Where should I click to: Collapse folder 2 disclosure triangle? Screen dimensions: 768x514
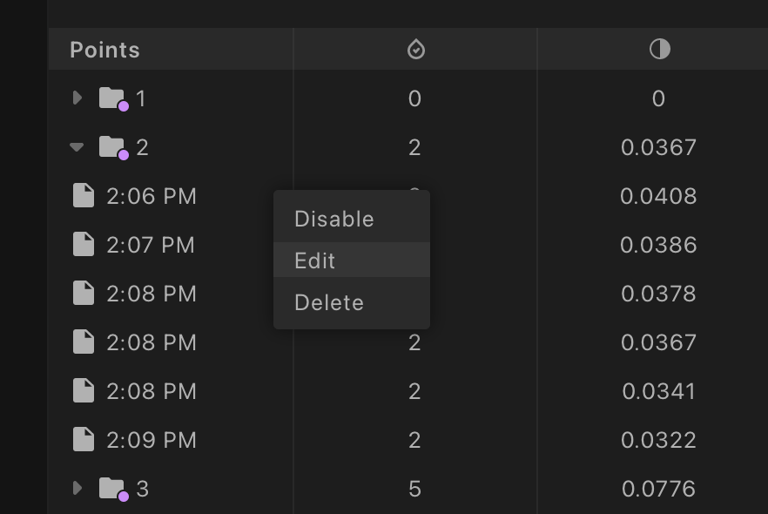click(77, 147)
